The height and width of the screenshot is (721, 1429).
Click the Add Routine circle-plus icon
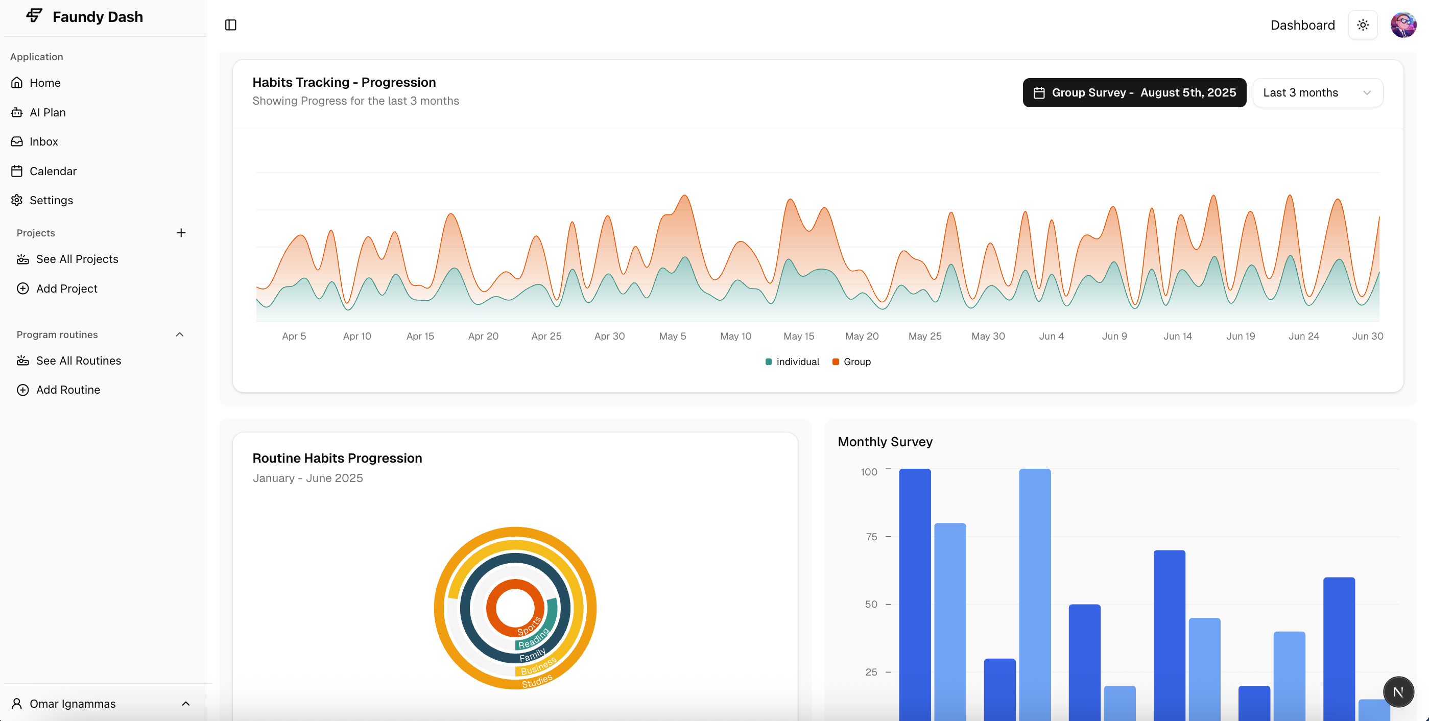coord(23,390)
